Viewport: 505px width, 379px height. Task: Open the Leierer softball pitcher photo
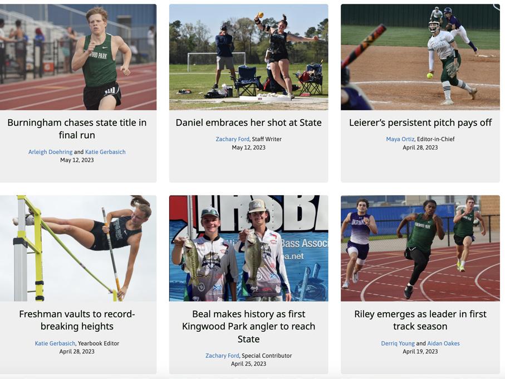[420, 57]
